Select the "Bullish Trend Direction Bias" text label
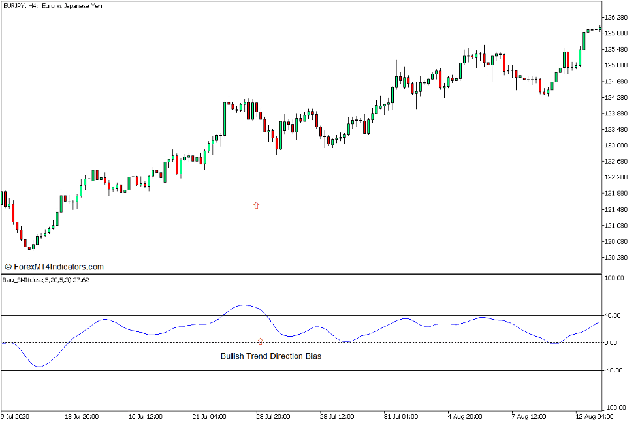Image resolution: width=638 pixels, height=424 pixels. coord(271,356)
